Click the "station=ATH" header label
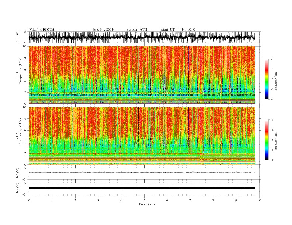The height and width of the screenshot is (225, 292). point(137,29)
